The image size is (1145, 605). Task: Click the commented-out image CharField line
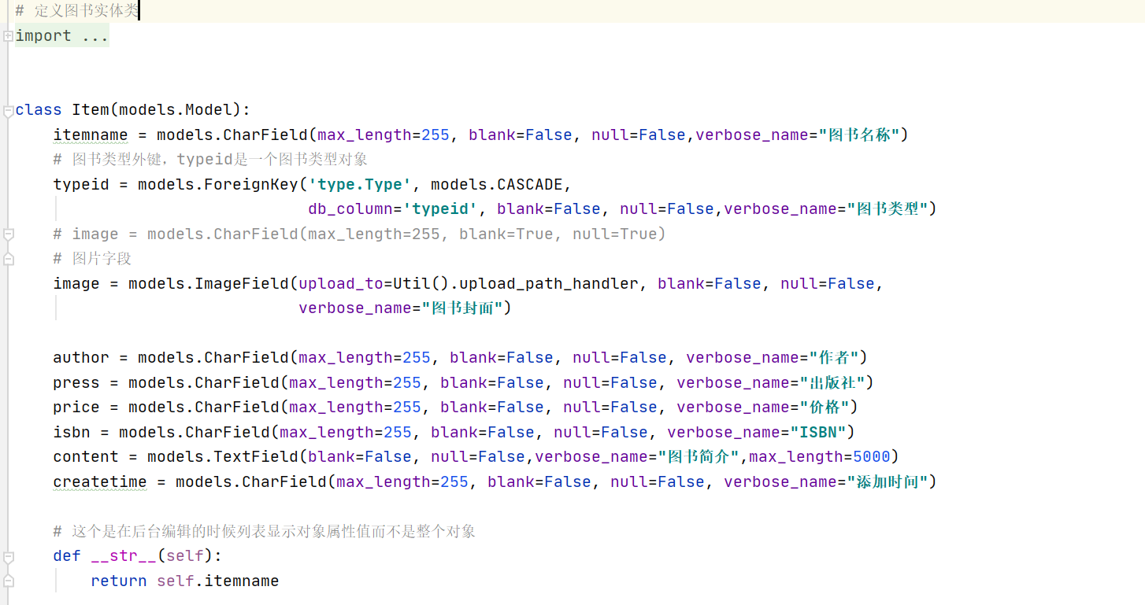360,234
